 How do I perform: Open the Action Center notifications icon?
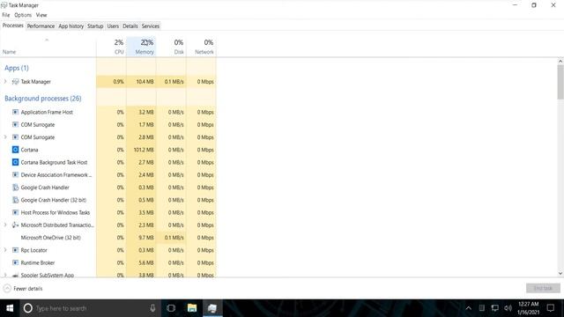[x=550, y=308]
